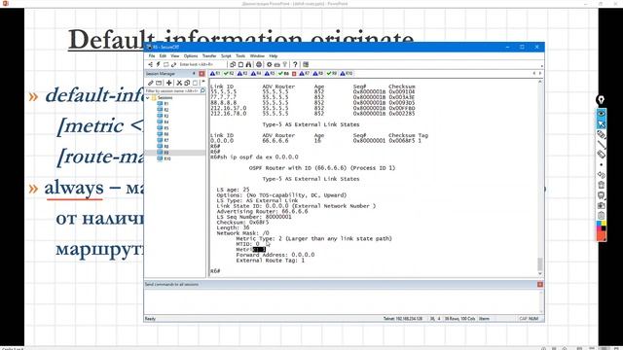Click the Keymap editor toolbar icon
Viewport: 623px width, 350px height.
pos(276,64)
